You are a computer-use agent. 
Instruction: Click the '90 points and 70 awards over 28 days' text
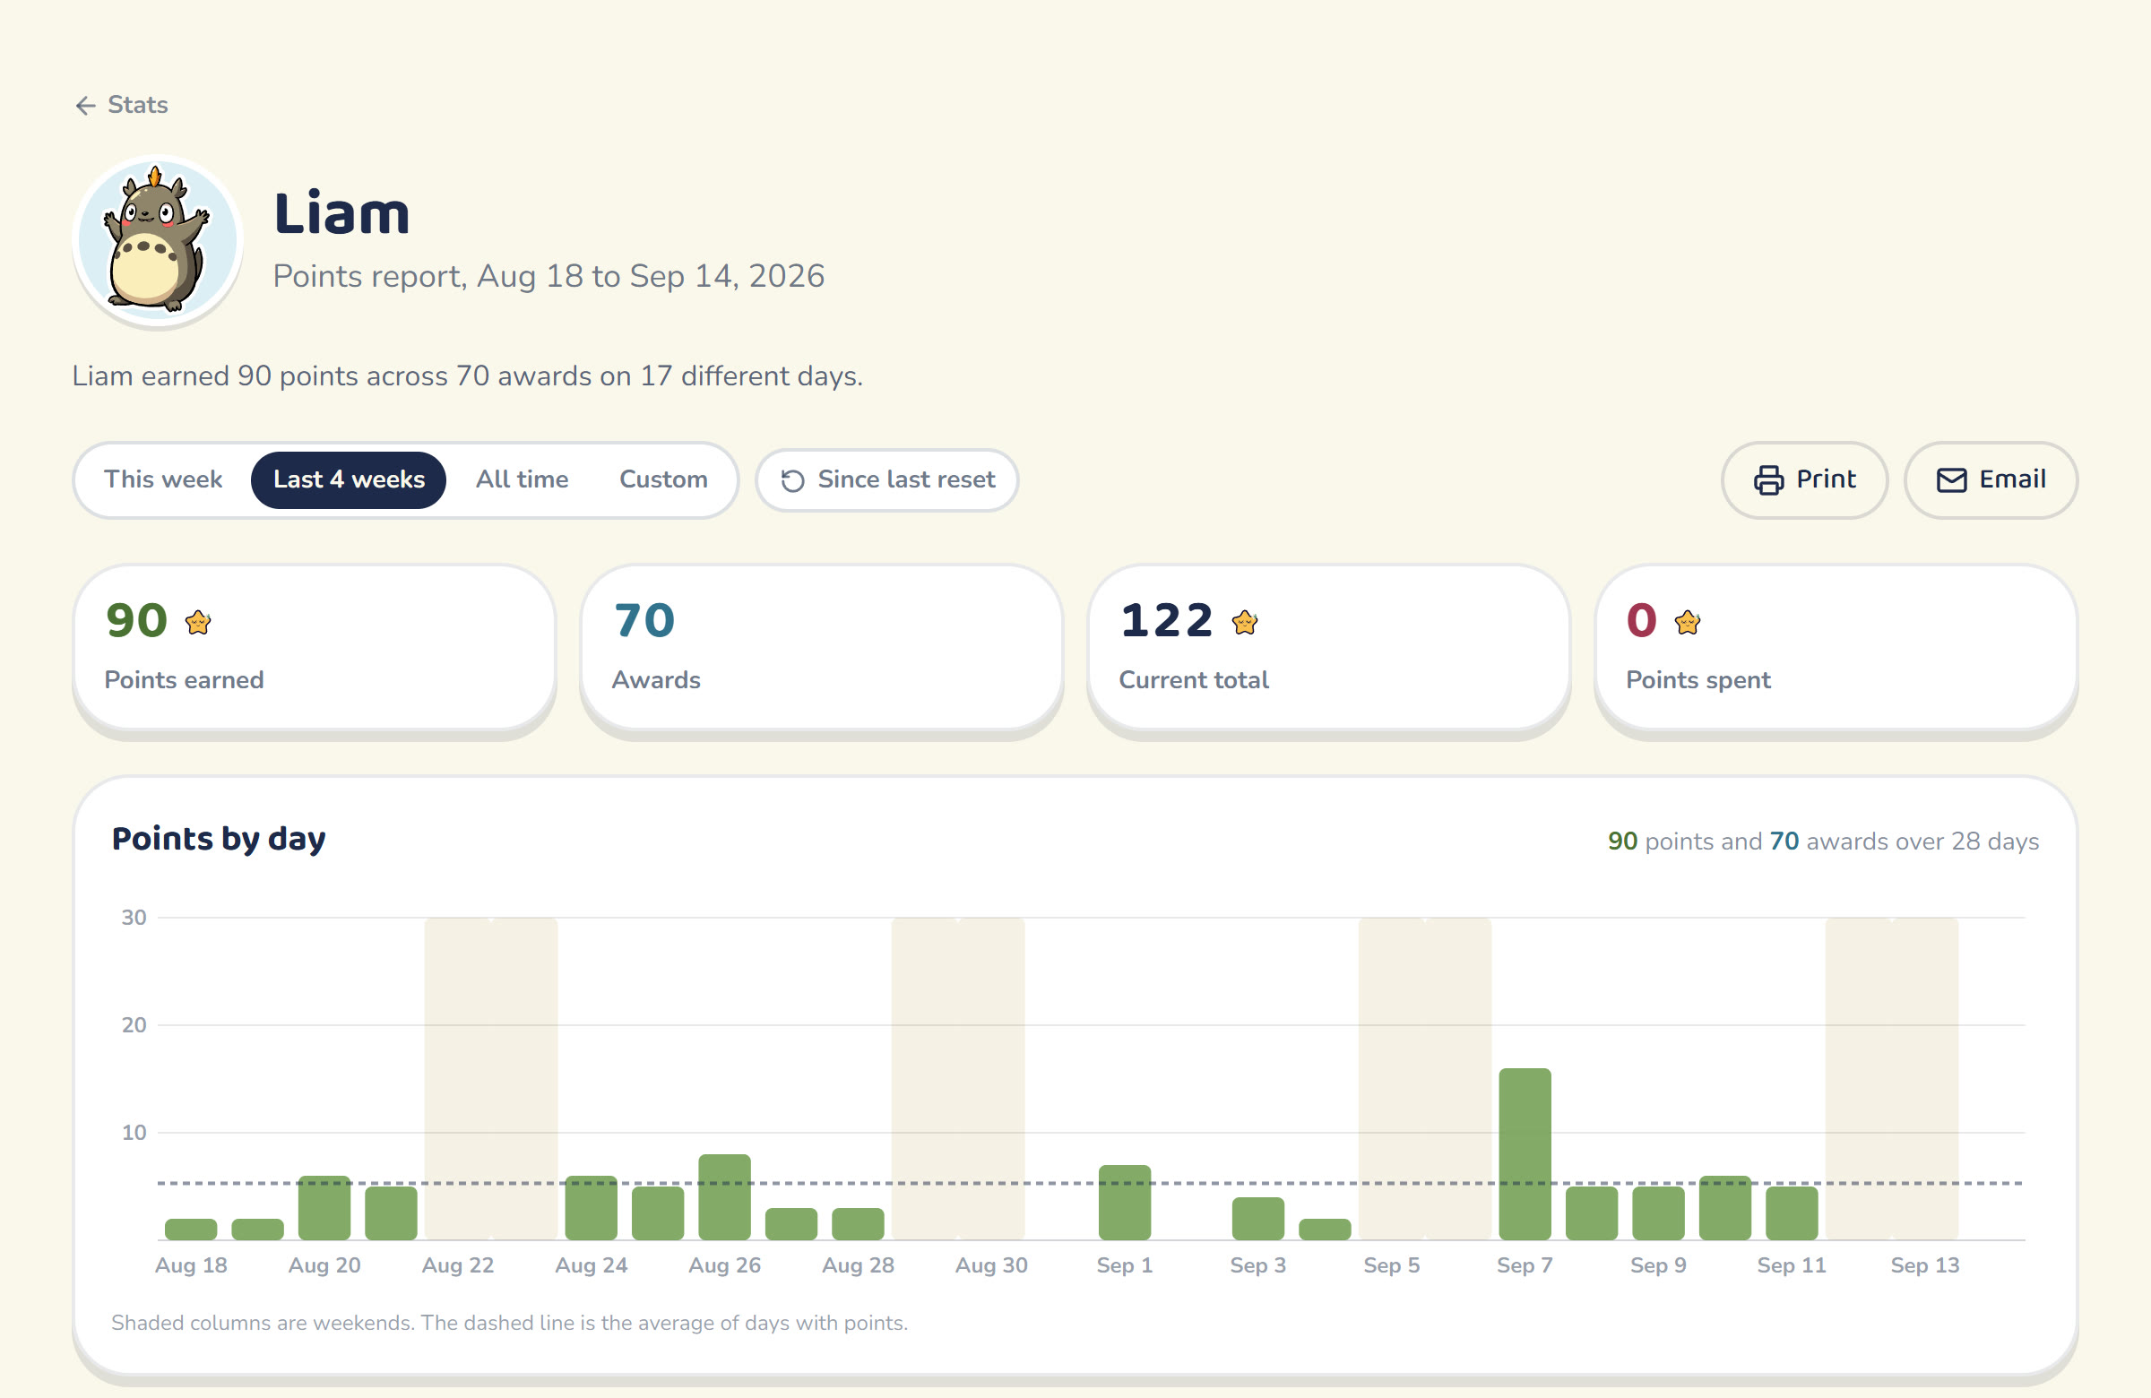pos(1823,841)
